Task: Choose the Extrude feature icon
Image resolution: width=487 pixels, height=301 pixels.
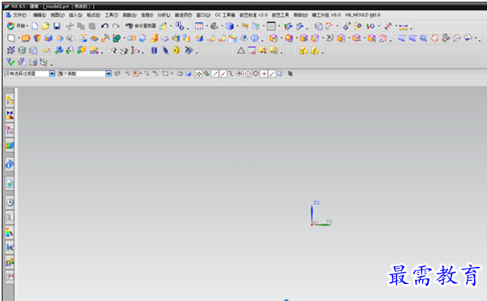Action: [26, 38]
